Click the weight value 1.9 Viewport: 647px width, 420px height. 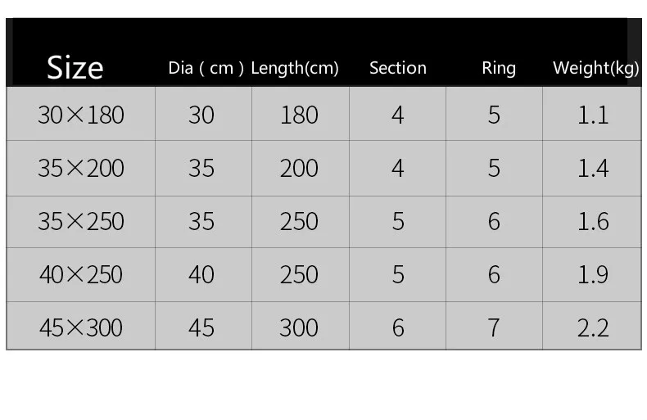pos(593,275)
